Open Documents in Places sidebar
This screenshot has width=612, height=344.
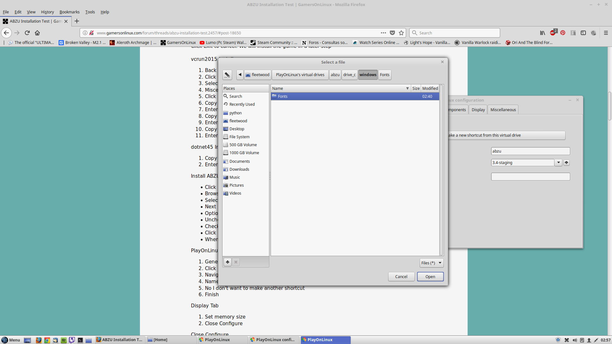(245, 161)
